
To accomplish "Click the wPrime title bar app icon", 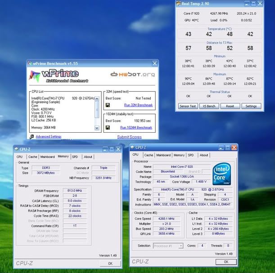I will (x=30, y=63).
